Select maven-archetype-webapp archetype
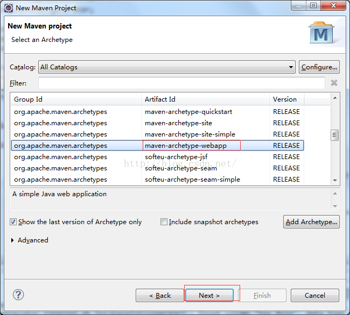350x315 pixels. click(157, 146)
